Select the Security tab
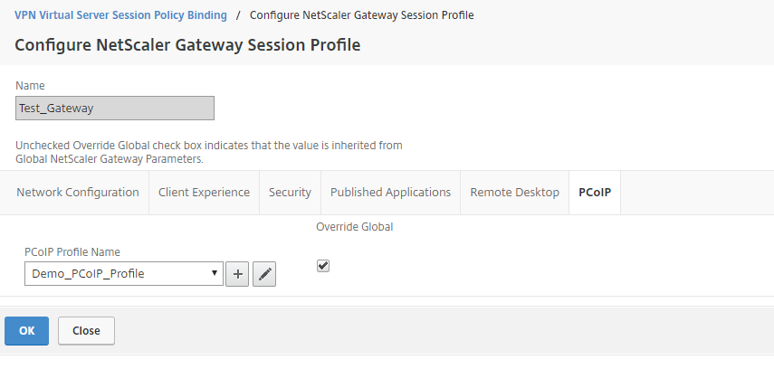Screen dimensions: 774x388 pyautogui.click(x=290, y=193)
